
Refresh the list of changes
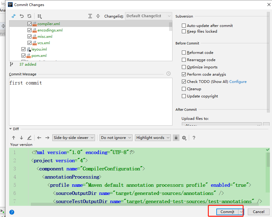coord(29,16)
